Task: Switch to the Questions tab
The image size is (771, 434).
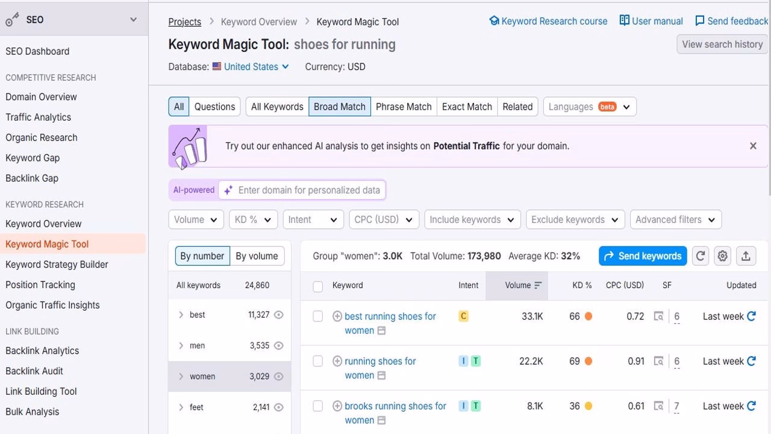Action: point(214,106)
